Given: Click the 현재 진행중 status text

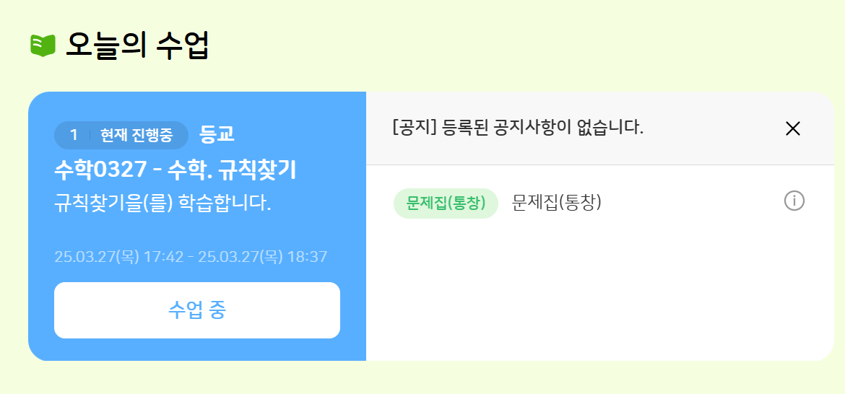Looking at the screenshot, I should (x=136, y=135).
